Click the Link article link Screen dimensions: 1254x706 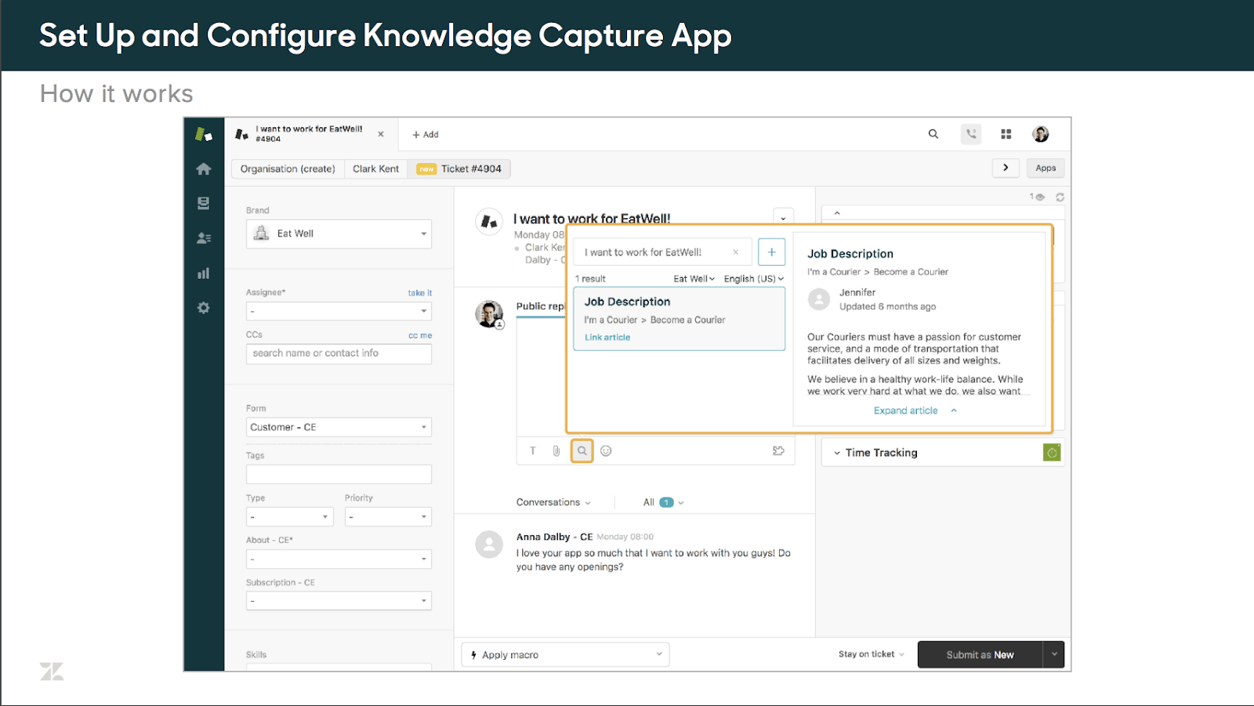[607, 338]
